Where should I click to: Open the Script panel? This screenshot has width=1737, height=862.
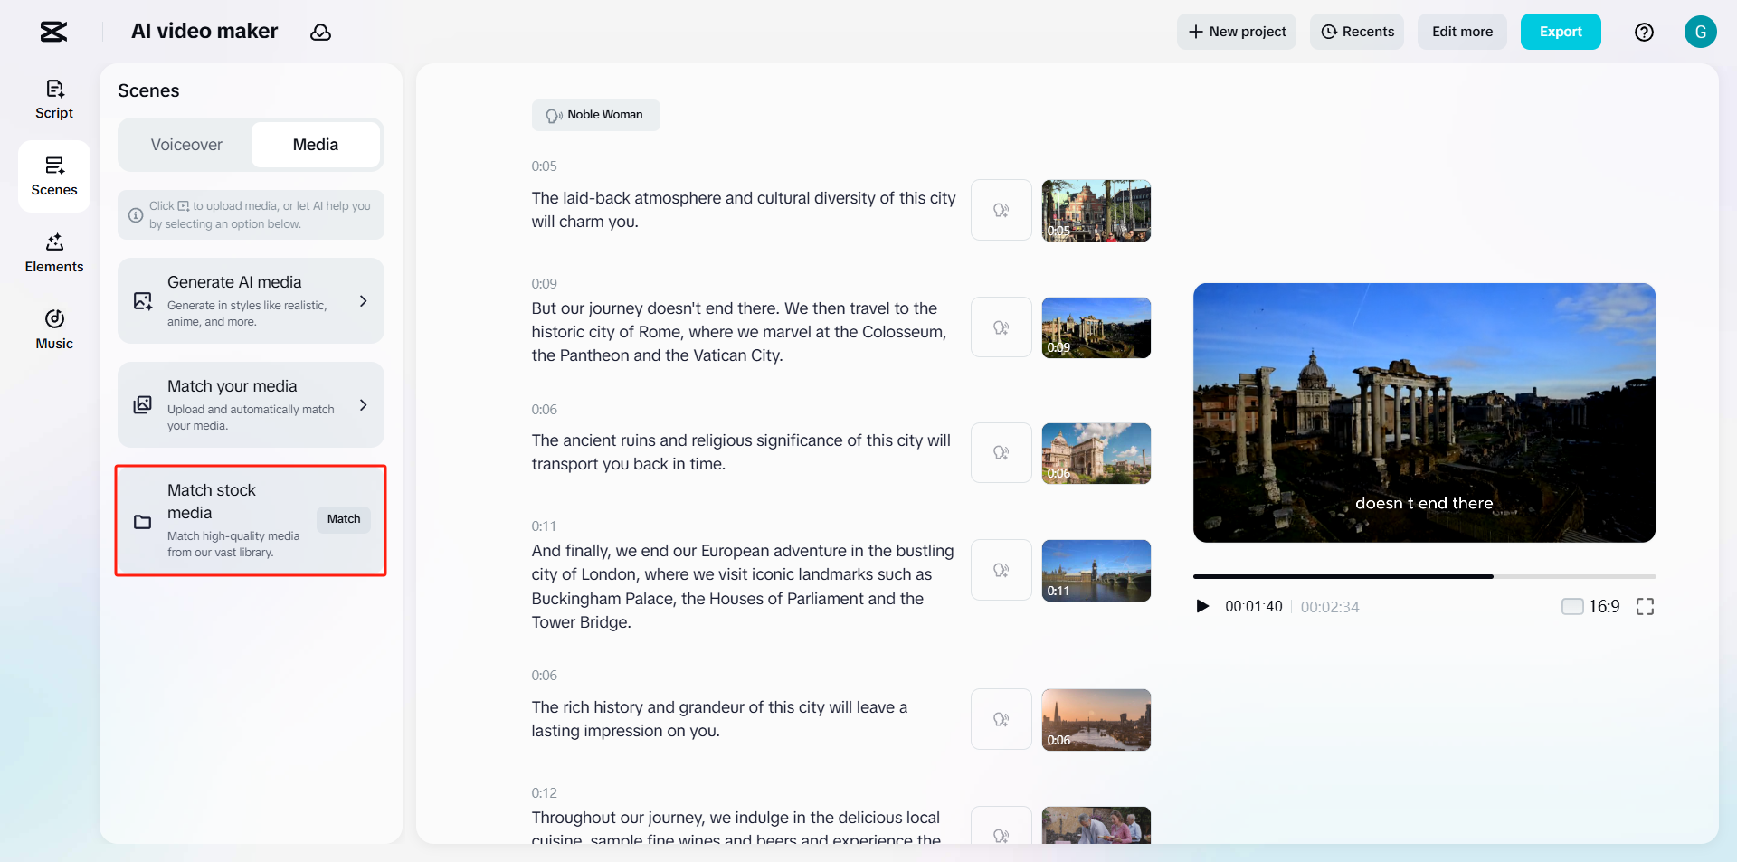pos(54,99)
